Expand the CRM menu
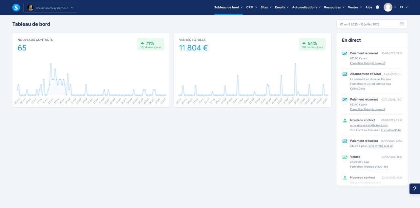The image size is (420, 208). tap(252, 7)
